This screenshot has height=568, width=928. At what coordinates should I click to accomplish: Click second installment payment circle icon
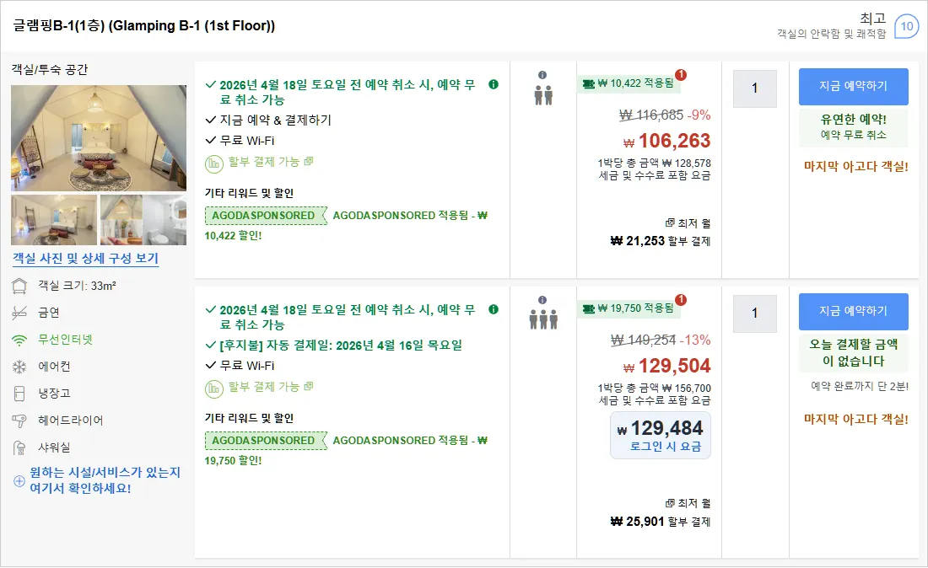213,388
